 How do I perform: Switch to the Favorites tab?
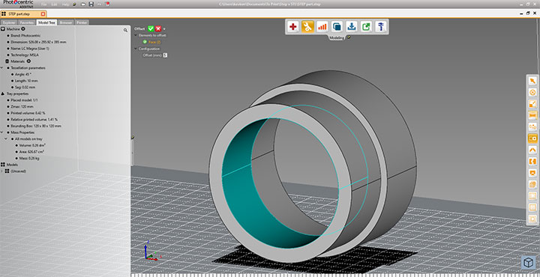click(x=26, y=22)
